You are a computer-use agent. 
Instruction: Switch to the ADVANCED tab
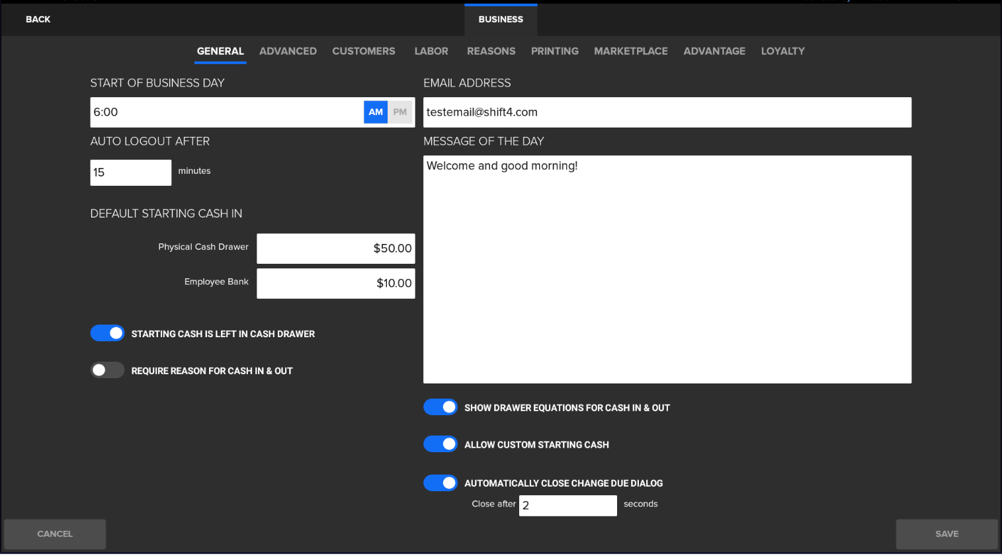[288, 51]
